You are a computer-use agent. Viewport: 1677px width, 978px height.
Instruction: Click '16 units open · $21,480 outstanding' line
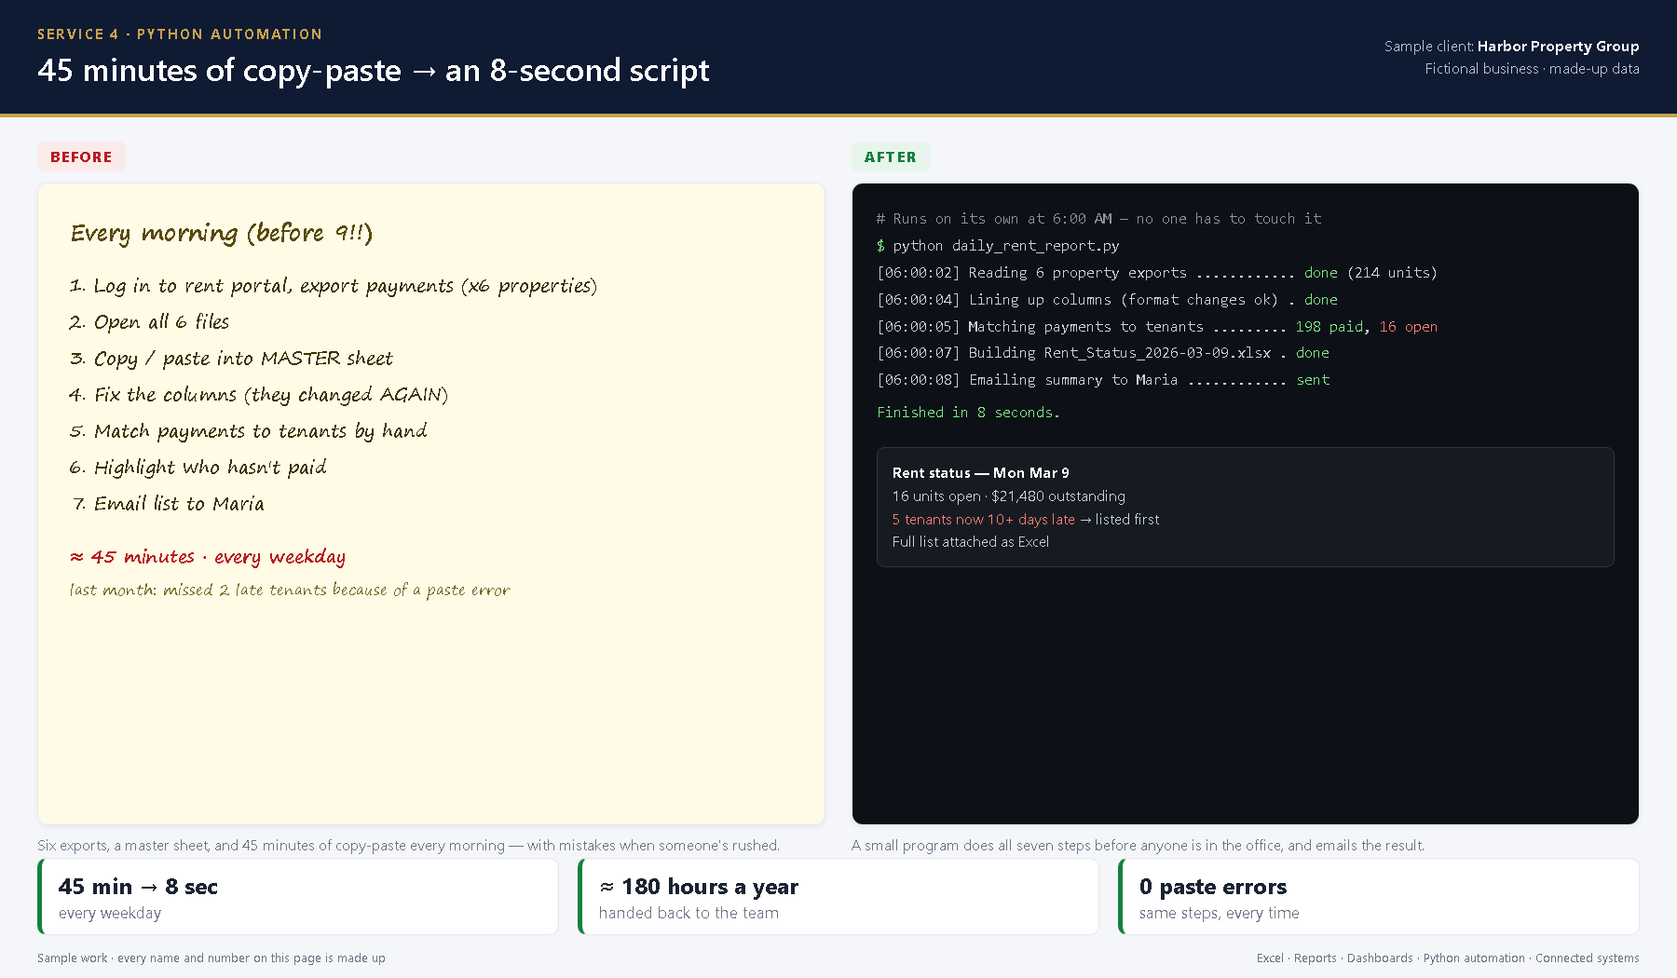coord(1009,496)
